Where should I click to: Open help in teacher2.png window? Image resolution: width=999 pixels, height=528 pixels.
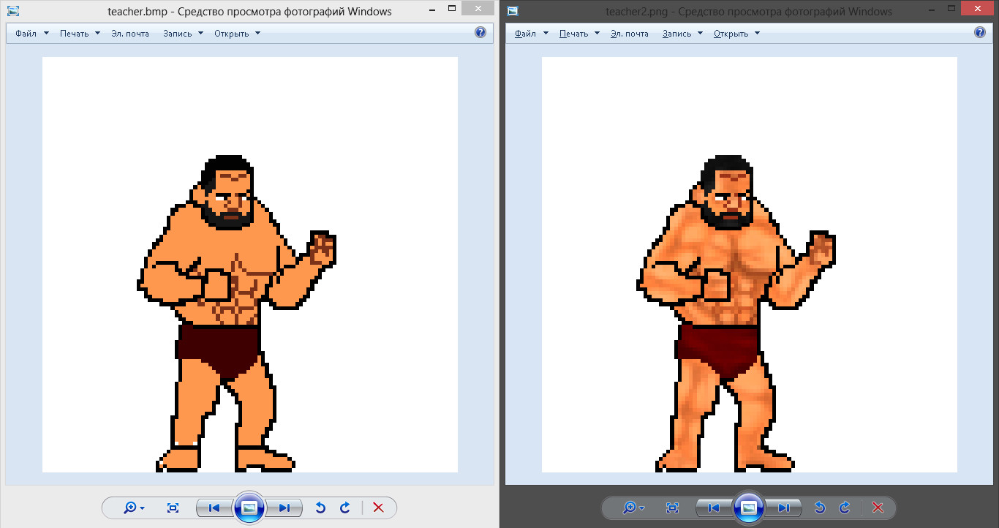(x=980, y=32)
